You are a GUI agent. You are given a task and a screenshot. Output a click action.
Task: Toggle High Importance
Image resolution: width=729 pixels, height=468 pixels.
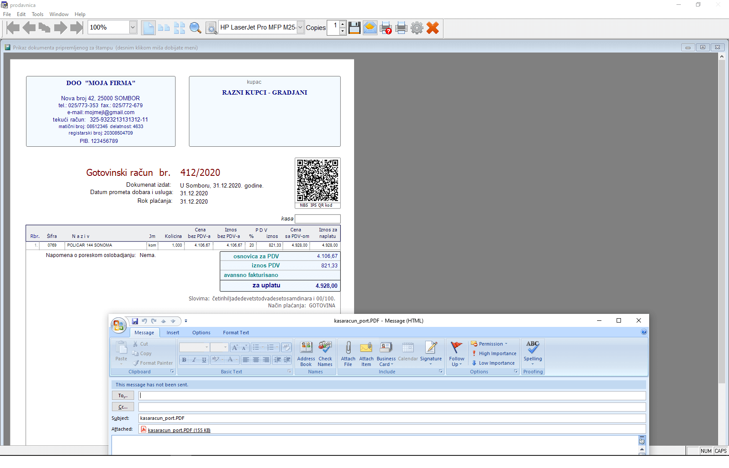[494, 353]
